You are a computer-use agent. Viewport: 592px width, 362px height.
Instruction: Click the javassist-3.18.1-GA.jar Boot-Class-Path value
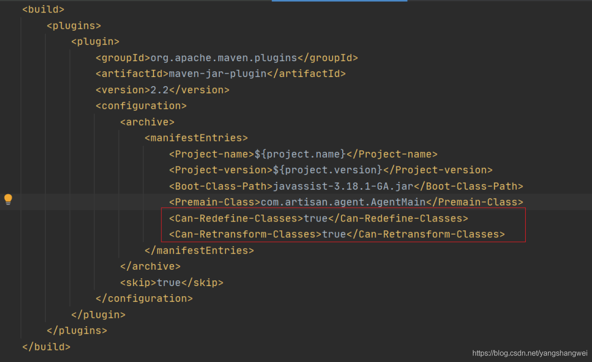tap(342, 186)
